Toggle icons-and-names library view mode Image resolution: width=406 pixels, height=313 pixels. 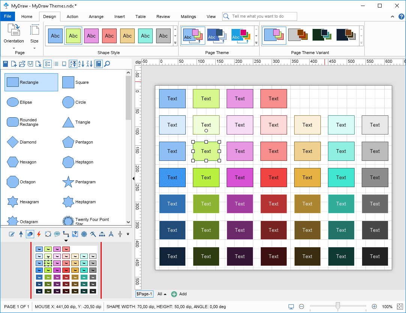[47, 64]
